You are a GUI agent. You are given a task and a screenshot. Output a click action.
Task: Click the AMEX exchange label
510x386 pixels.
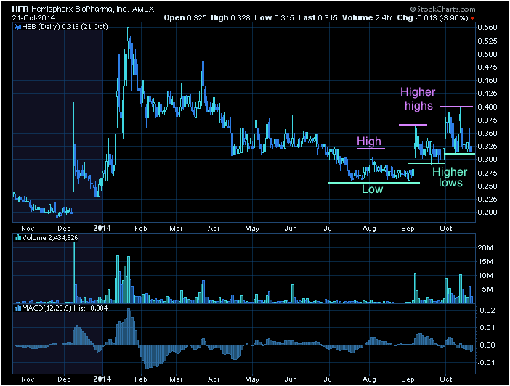pyautogui.click(x=143, y=9)
